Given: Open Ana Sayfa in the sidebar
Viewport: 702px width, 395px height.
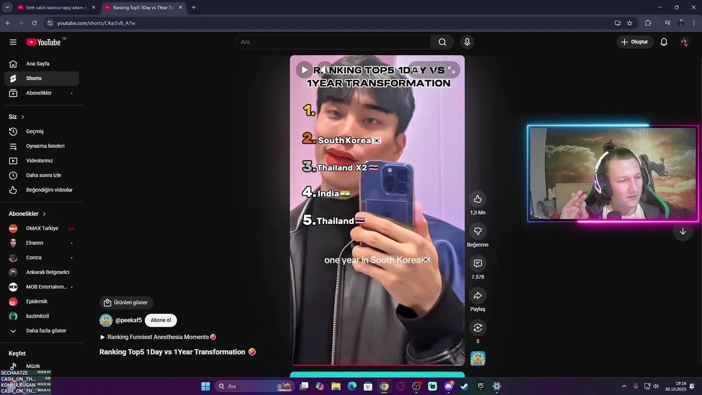Looking at the screenshot, I should coord(42,64).
